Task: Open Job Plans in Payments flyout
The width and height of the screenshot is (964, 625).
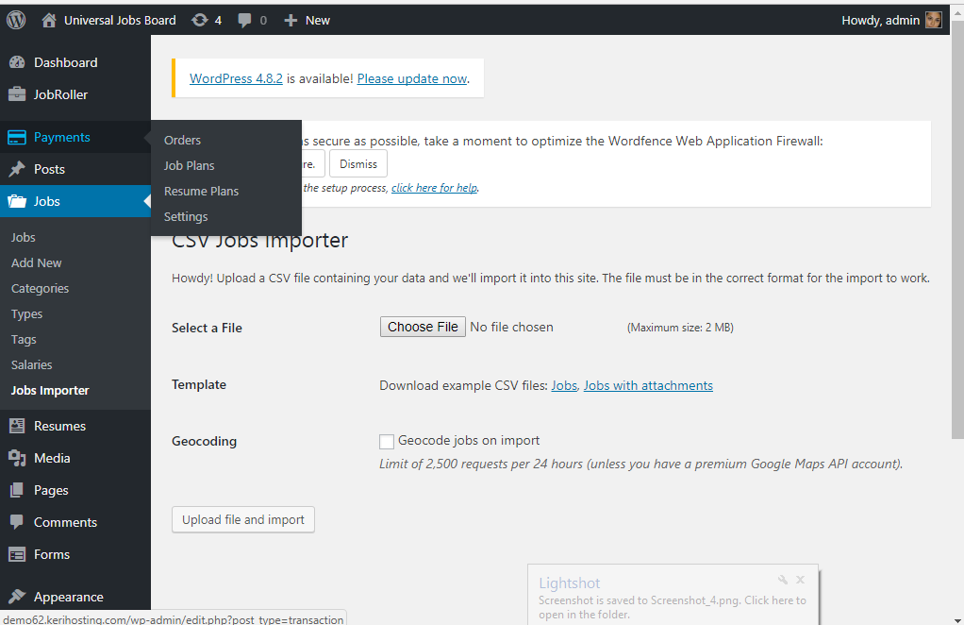Action: pyautogui.click(x=189, y=165)
